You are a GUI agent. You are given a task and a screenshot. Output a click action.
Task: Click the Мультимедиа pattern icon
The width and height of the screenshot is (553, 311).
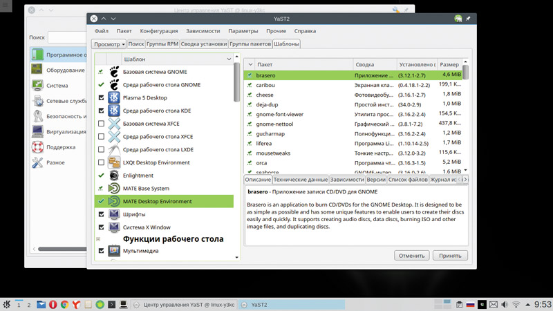click(114, 251)
